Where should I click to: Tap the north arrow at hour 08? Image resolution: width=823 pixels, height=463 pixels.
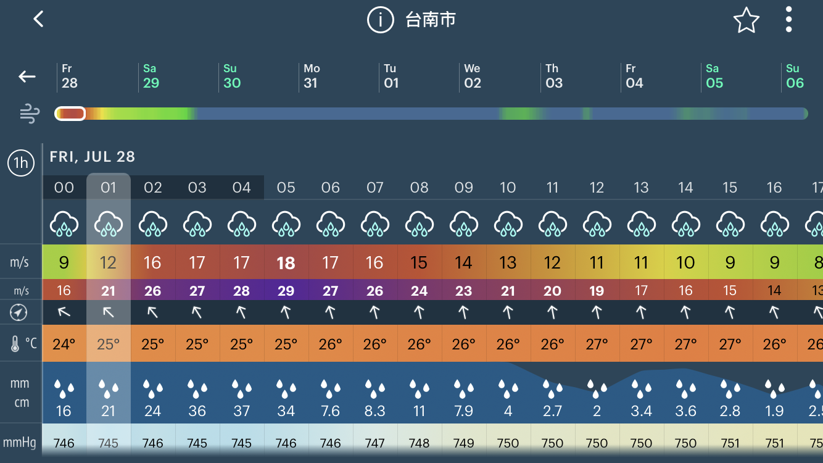tap(420, 313)
